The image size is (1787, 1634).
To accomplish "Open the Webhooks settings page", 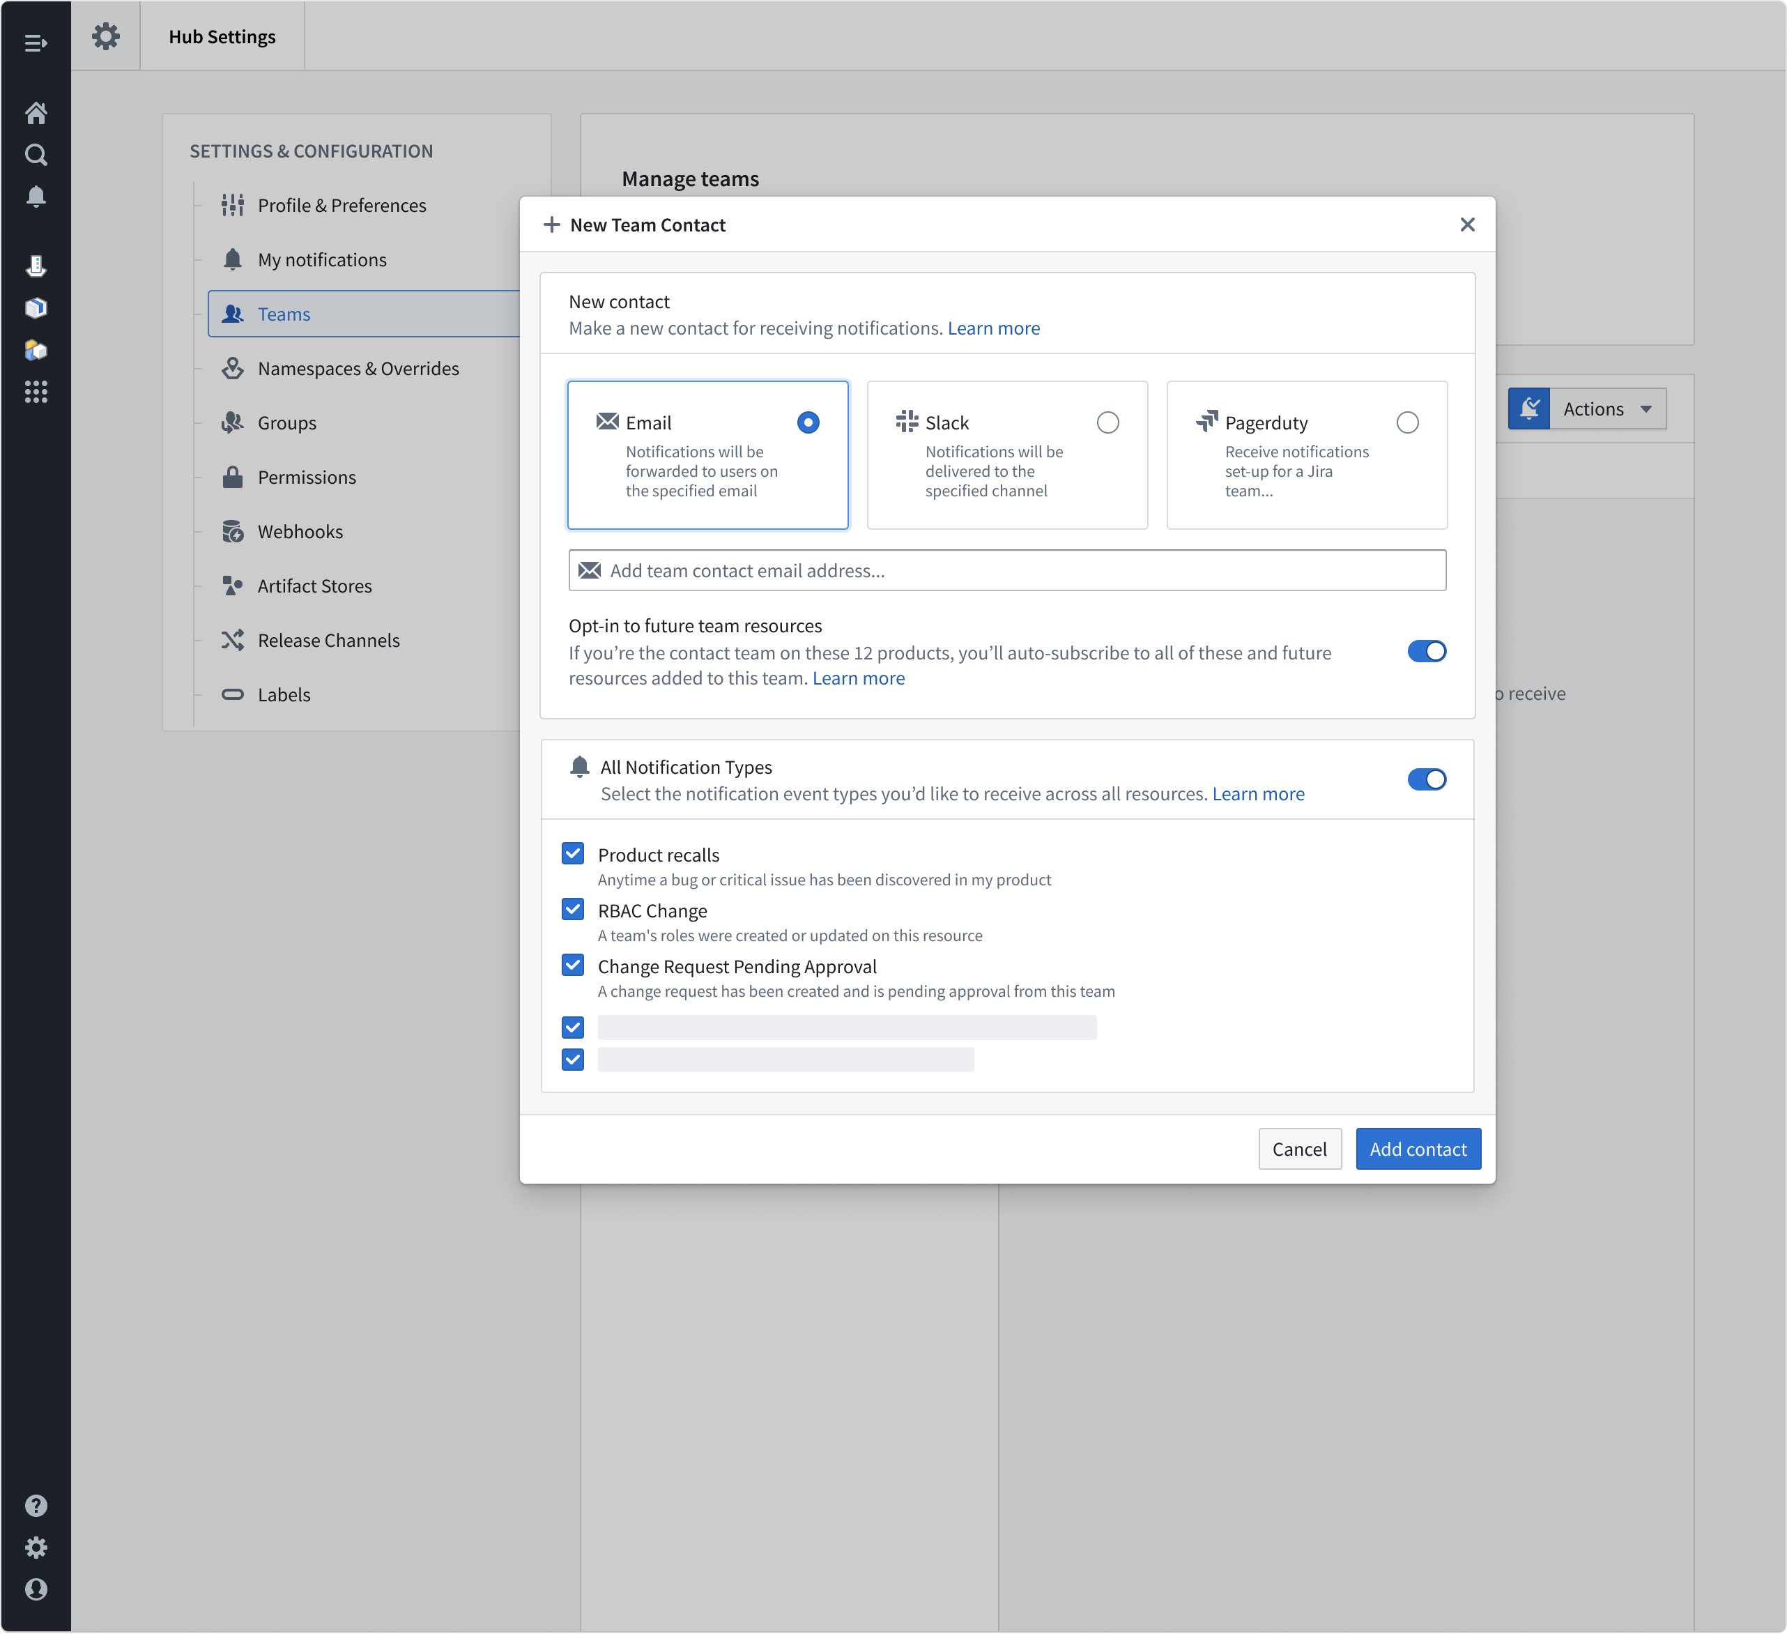I will (300, 531).
